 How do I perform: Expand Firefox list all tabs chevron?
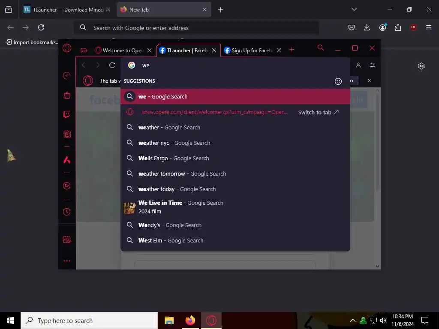[354, 9]
